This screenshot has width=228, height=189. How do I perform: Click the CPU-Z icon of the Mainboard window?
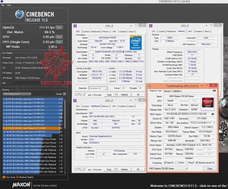(x=75, y=101)
